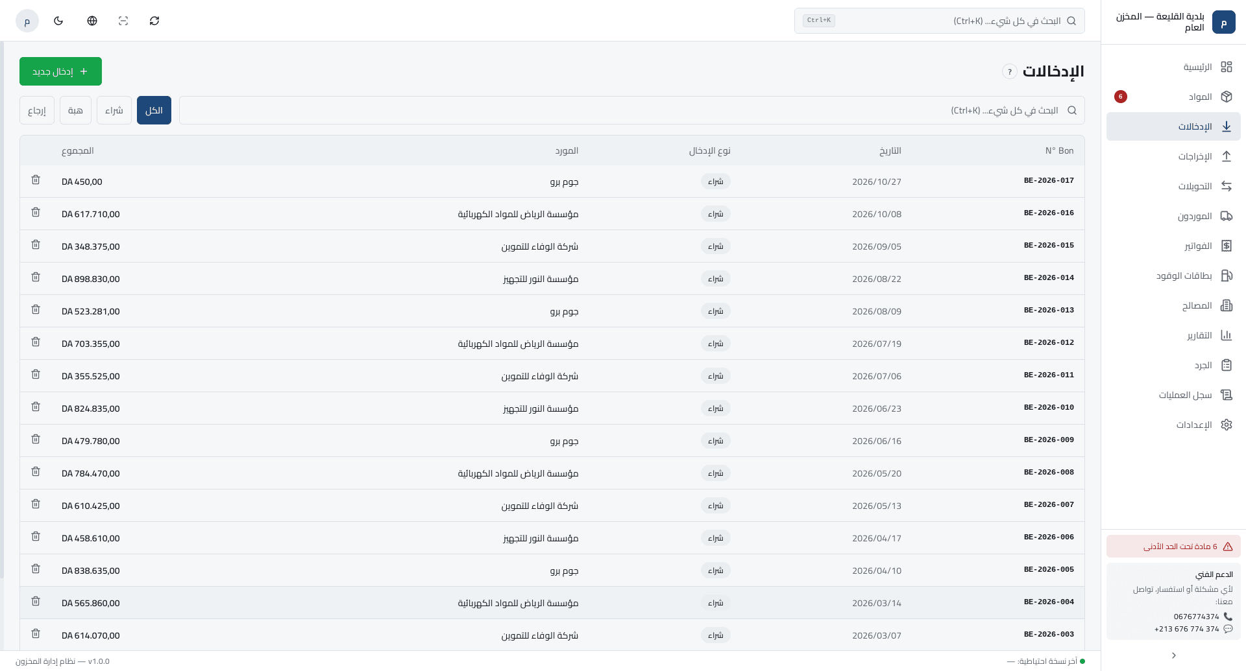Viewport: 1246px width, 671px height.
Task: Open the user avatar in top bar
Action: point(27,21)
